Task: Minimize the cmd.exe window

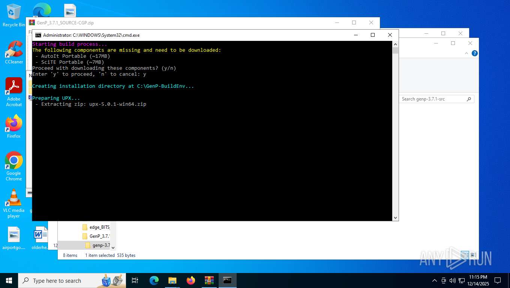Action: (355, 35)
